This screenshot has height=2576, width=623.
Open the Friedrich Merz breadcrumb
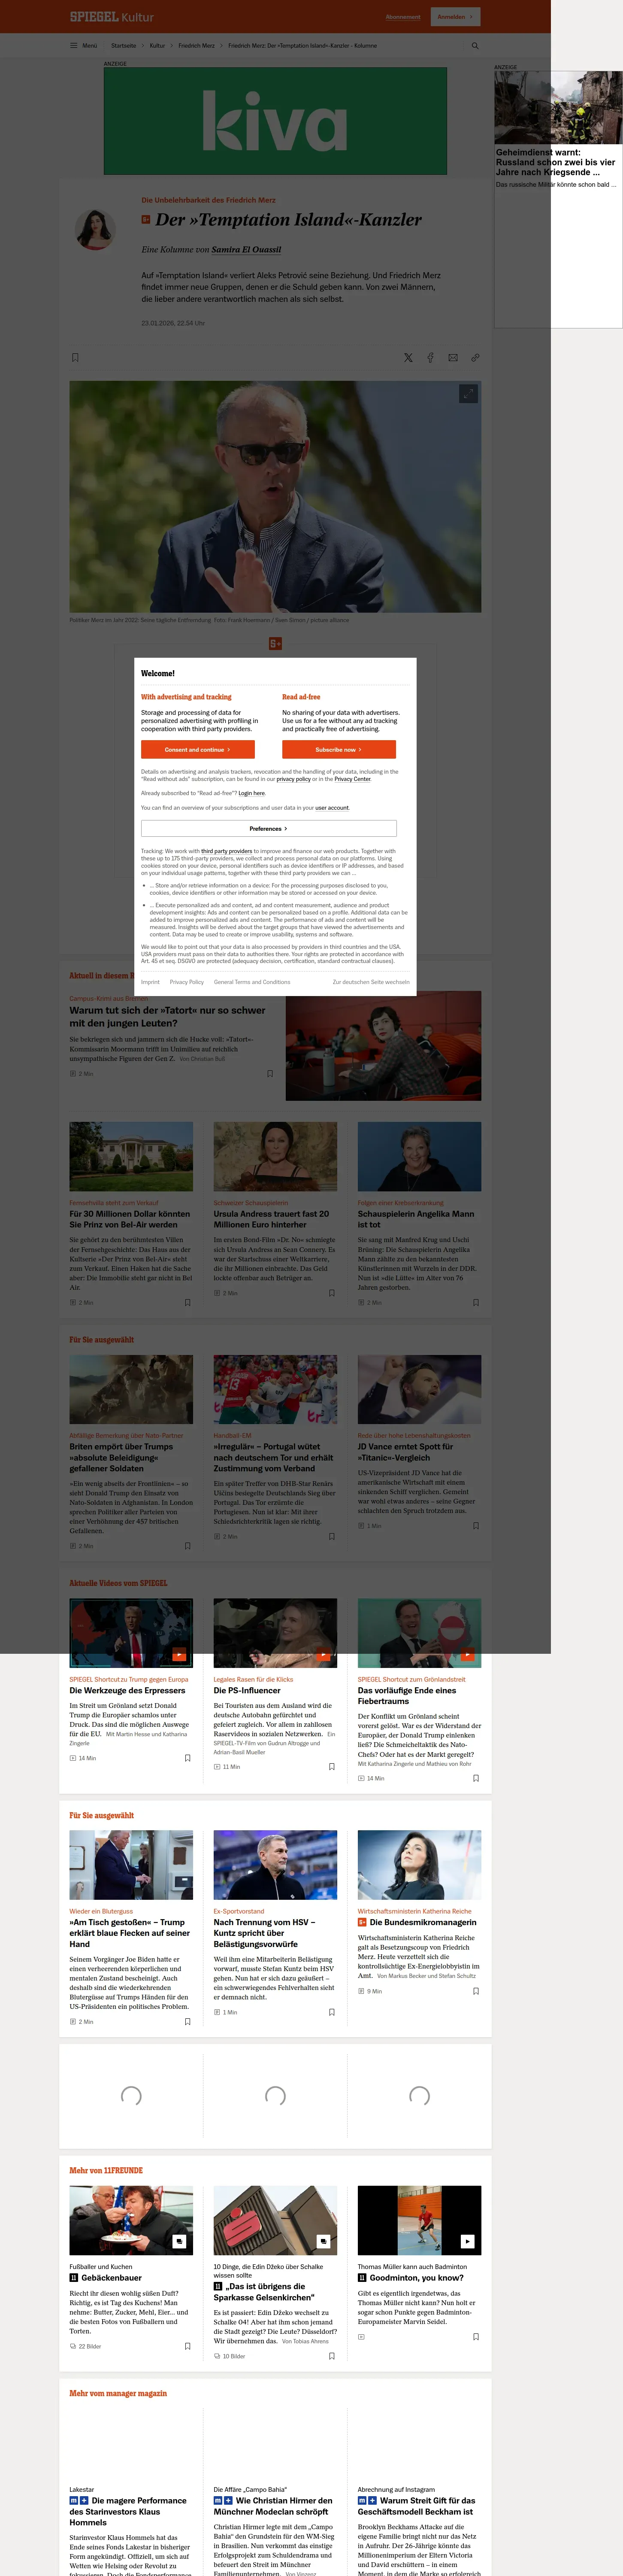(196, 45)
